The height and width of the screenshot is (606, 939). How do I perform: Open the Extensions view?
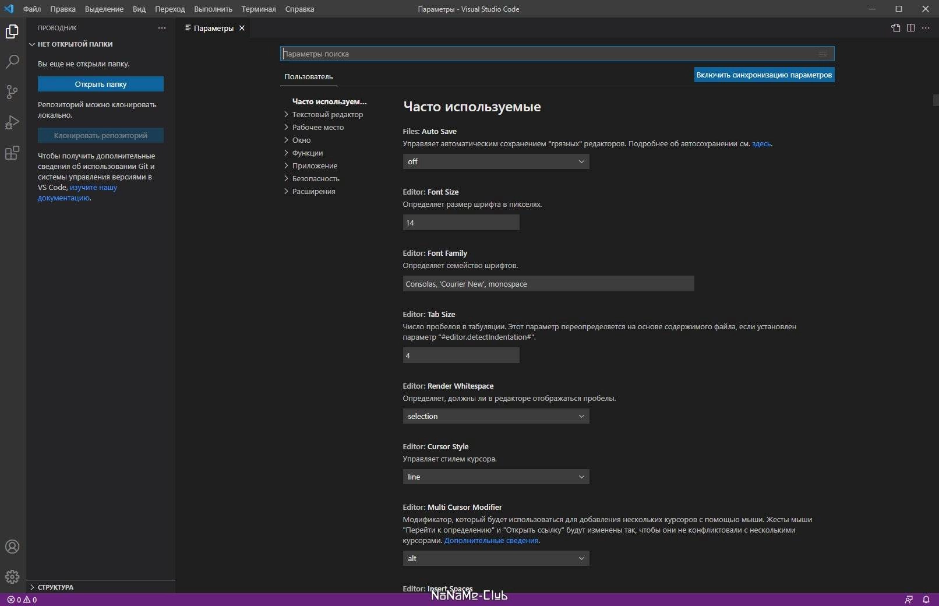[x=12, y=153]
